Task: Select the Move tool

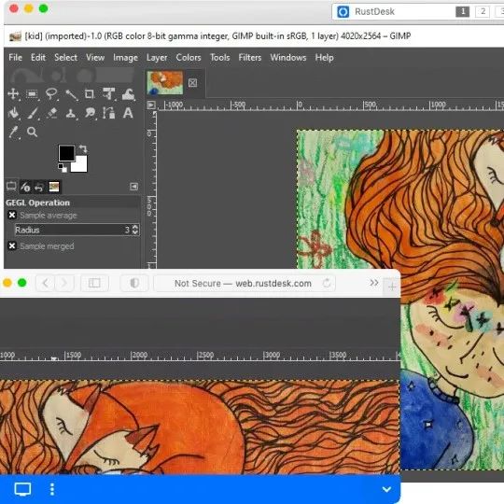Action: click(x=13, y=94)
